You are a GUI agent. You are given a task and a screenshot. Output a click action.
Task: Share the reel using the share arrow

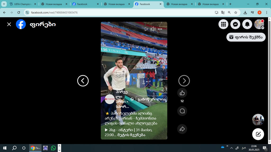point(182,129)
